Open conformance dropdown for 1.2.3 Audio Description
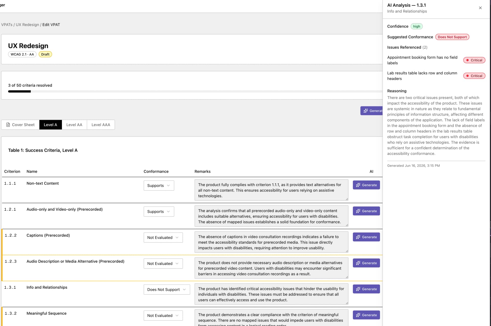The image size is (491, 326). [163, 264]
